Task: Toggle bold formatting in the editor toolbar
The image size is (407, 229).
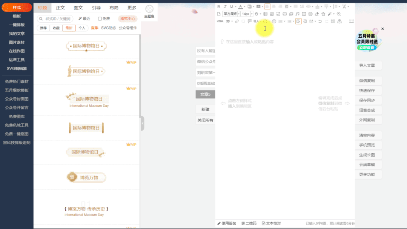Action: click(x=219, y=6)
